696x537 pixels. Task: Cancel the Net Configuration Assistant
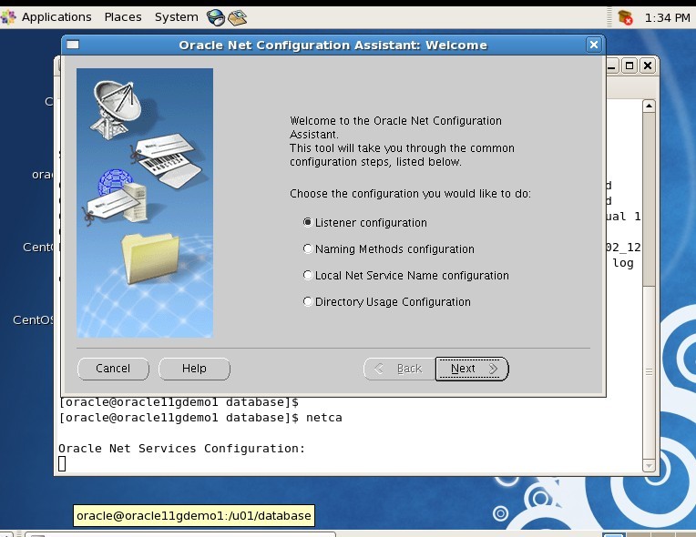pos(113,369)
